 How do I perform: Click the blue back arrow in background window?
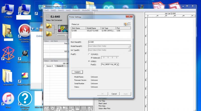point(33,29)
